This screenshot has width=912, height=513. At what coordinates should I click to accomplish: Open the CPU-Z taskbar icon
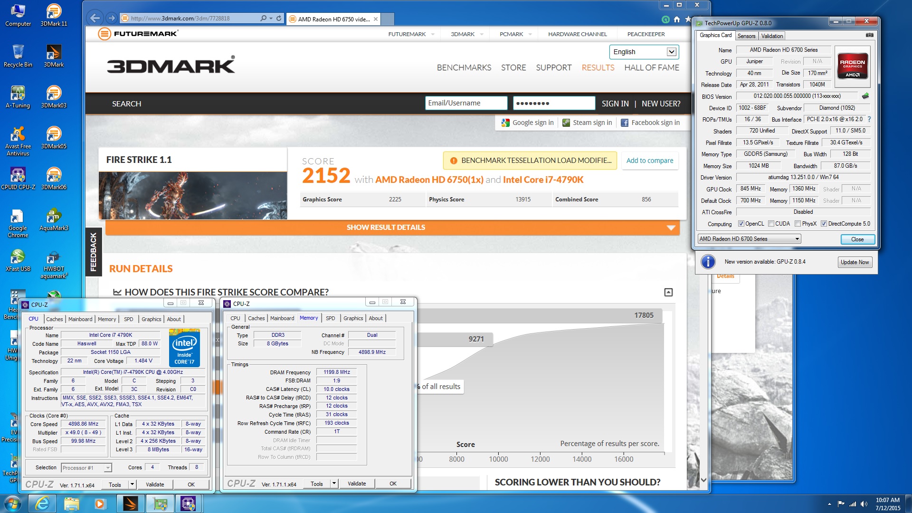pos(188,503)
